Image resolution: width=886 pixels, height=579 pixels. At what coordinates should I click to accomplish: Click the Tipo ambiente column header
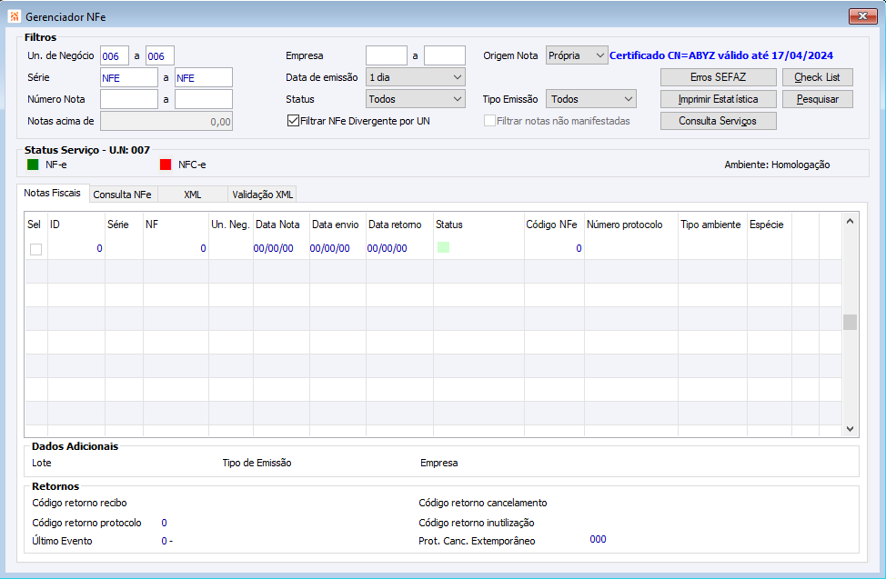(712, 225)
